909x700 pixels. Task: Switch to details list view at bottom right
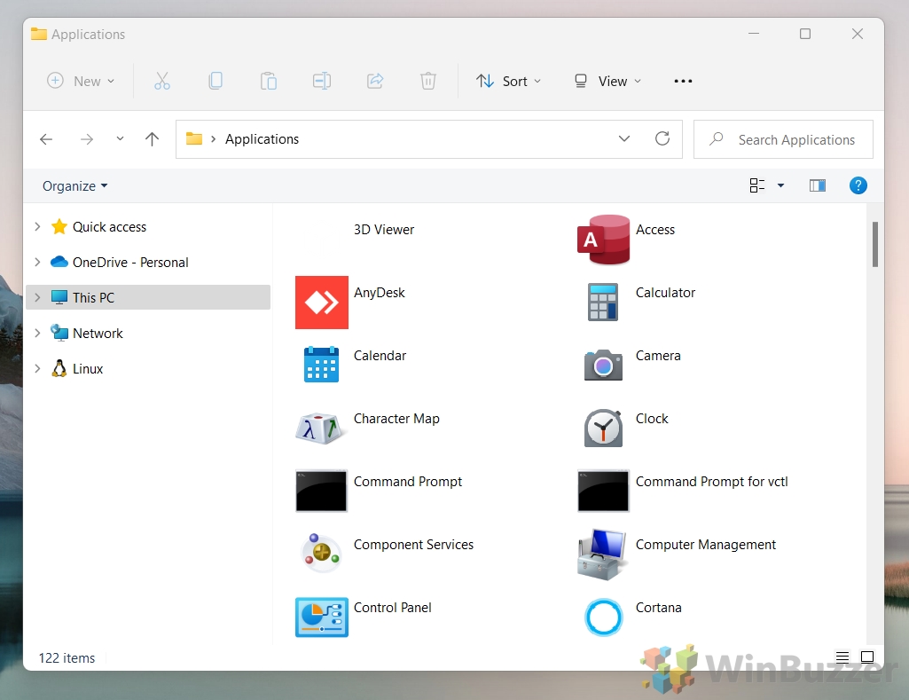tap(842, 657)
